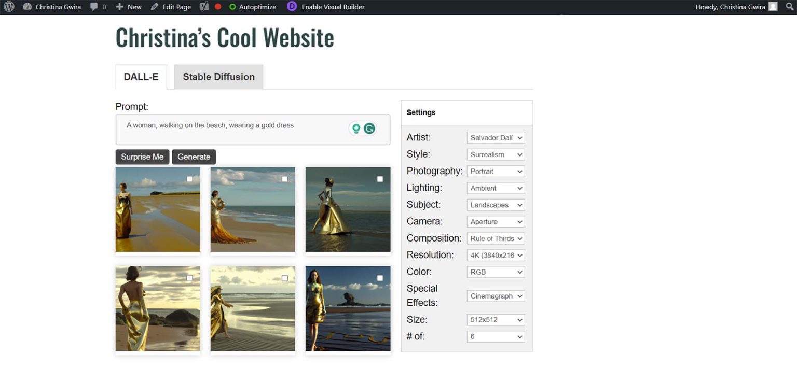Open the Size dropdown showing 512x512
Image resolution: width=797 pixels, height=369 pixels.
(495, 320)
